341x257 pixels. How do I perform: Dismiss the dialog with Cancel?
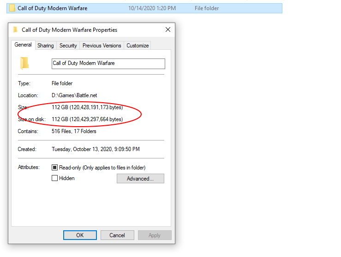coord(117,235)
